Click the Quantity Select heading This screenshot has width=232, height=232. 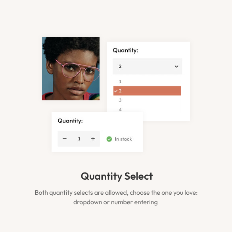pos(117,176)
